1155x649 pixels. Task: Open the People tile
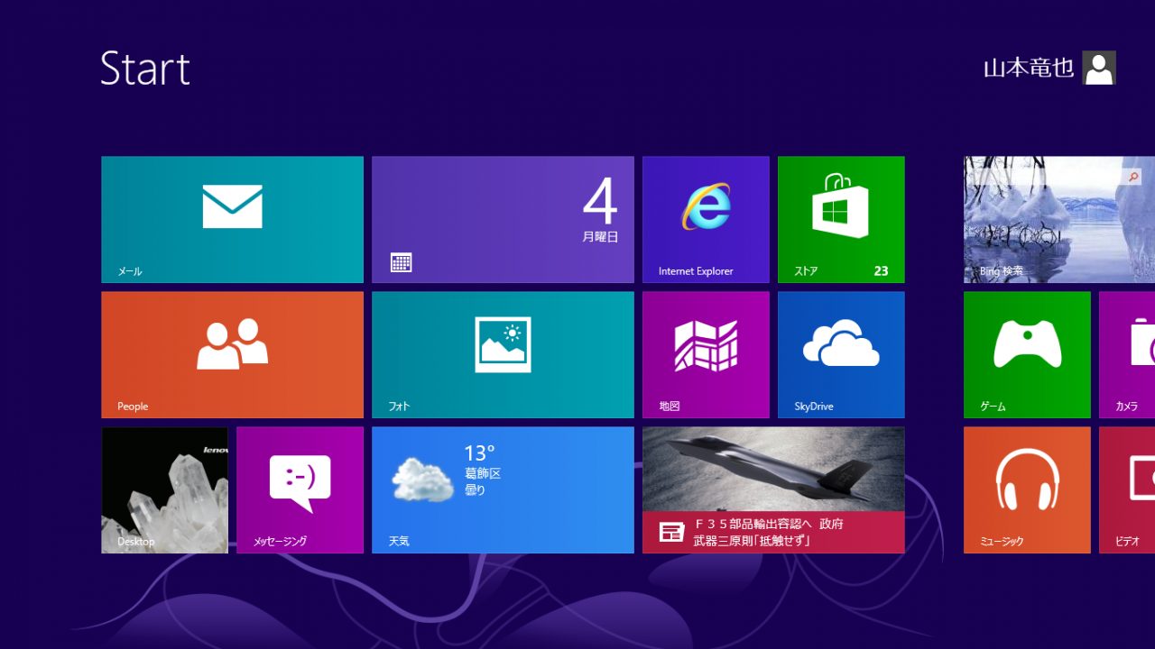pos(232,354)
